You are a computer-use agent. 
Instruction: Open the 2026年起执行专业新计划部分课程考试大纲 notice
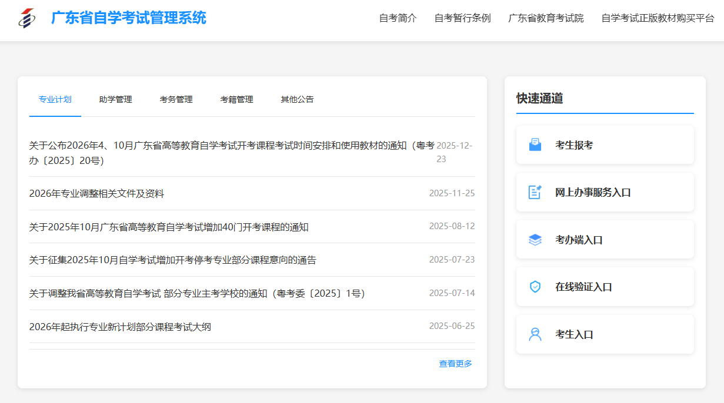[120, 327]
